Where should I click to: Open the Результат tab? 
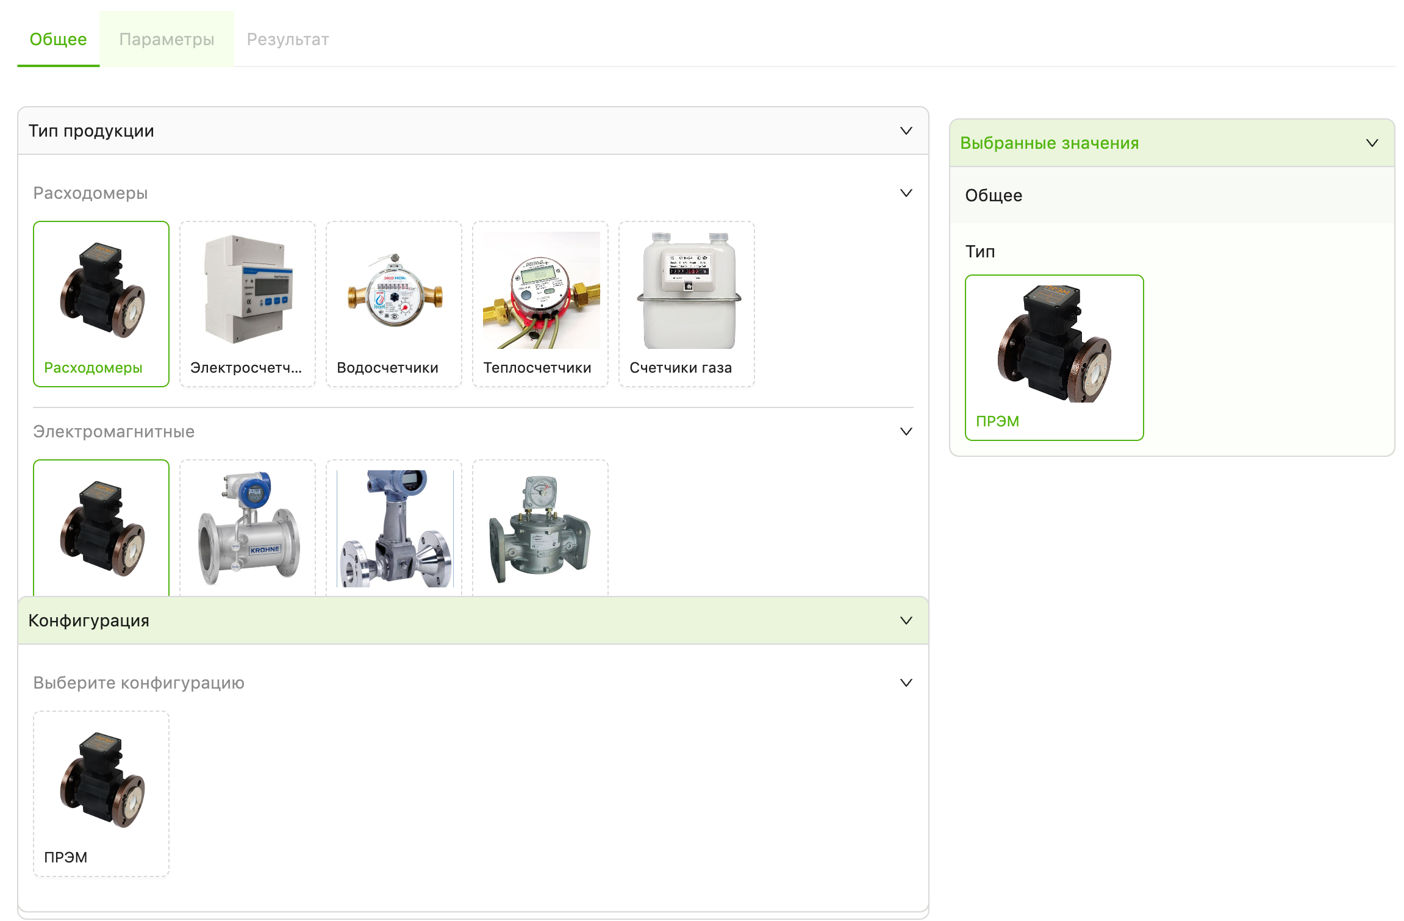288,39
